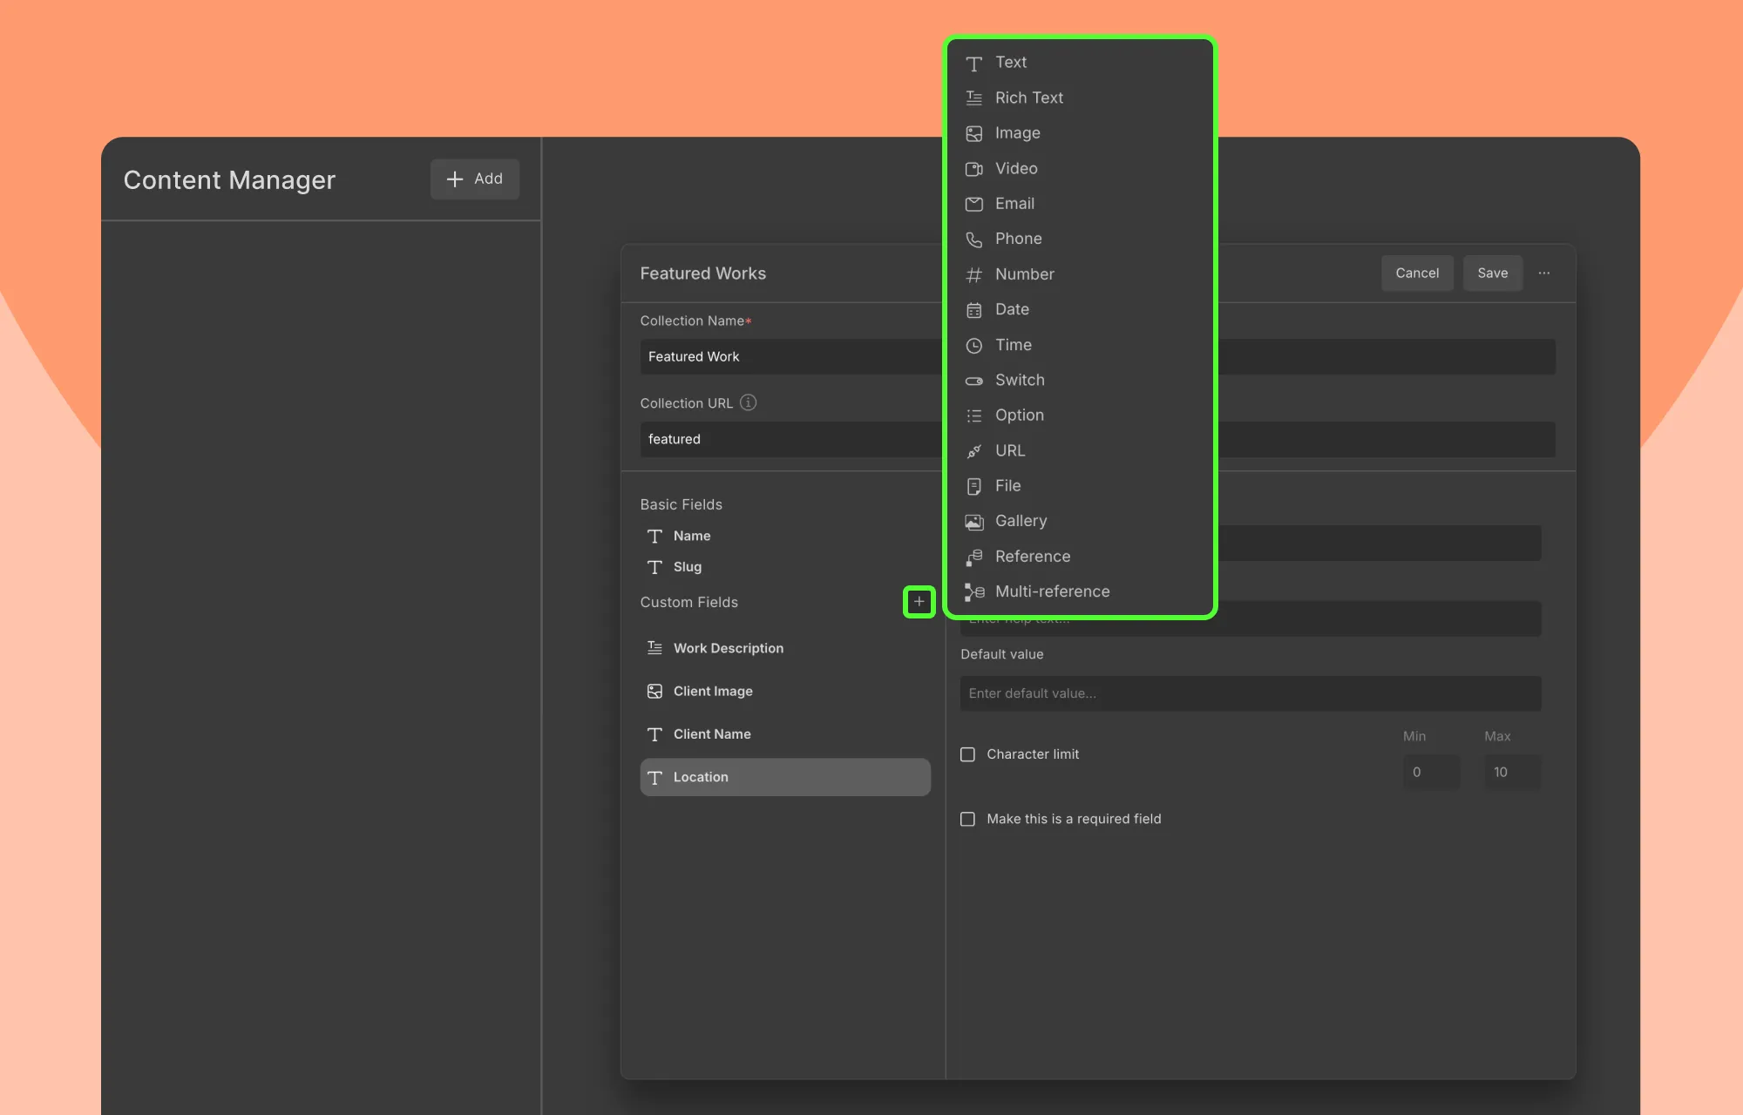Click the image icon beside Client Image

pos(654,691)
